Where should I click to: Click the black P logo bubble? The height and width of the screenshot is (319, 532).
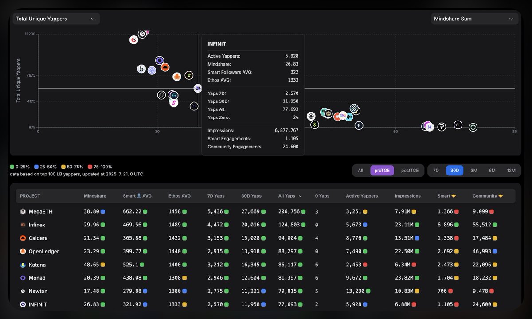point(442,127)
